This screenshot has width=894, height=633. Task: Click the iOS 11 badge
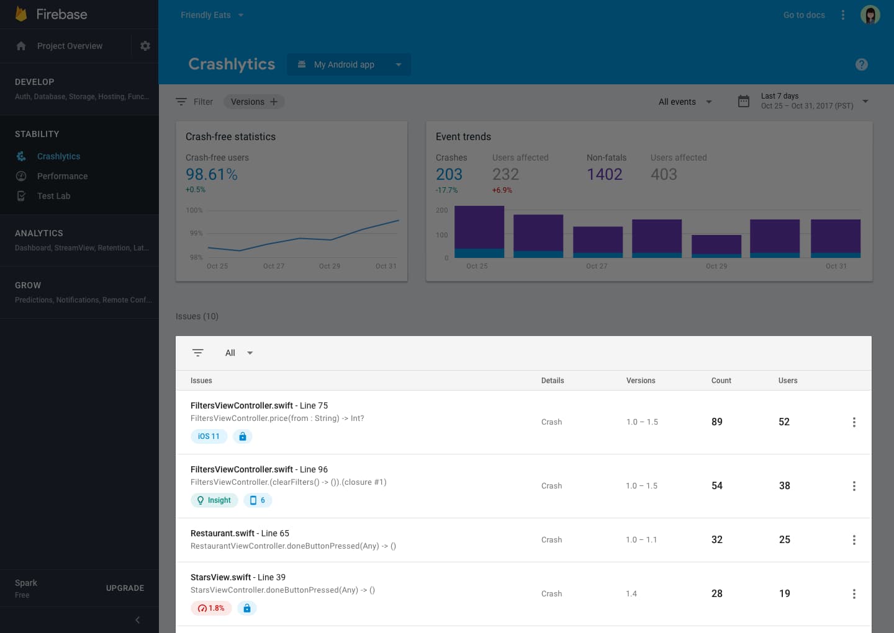click(209, 436)
